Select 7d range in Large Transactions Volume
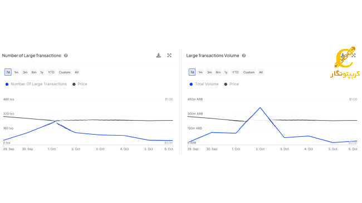This screenshot has height=203, width=362. [x=192, y=72]
